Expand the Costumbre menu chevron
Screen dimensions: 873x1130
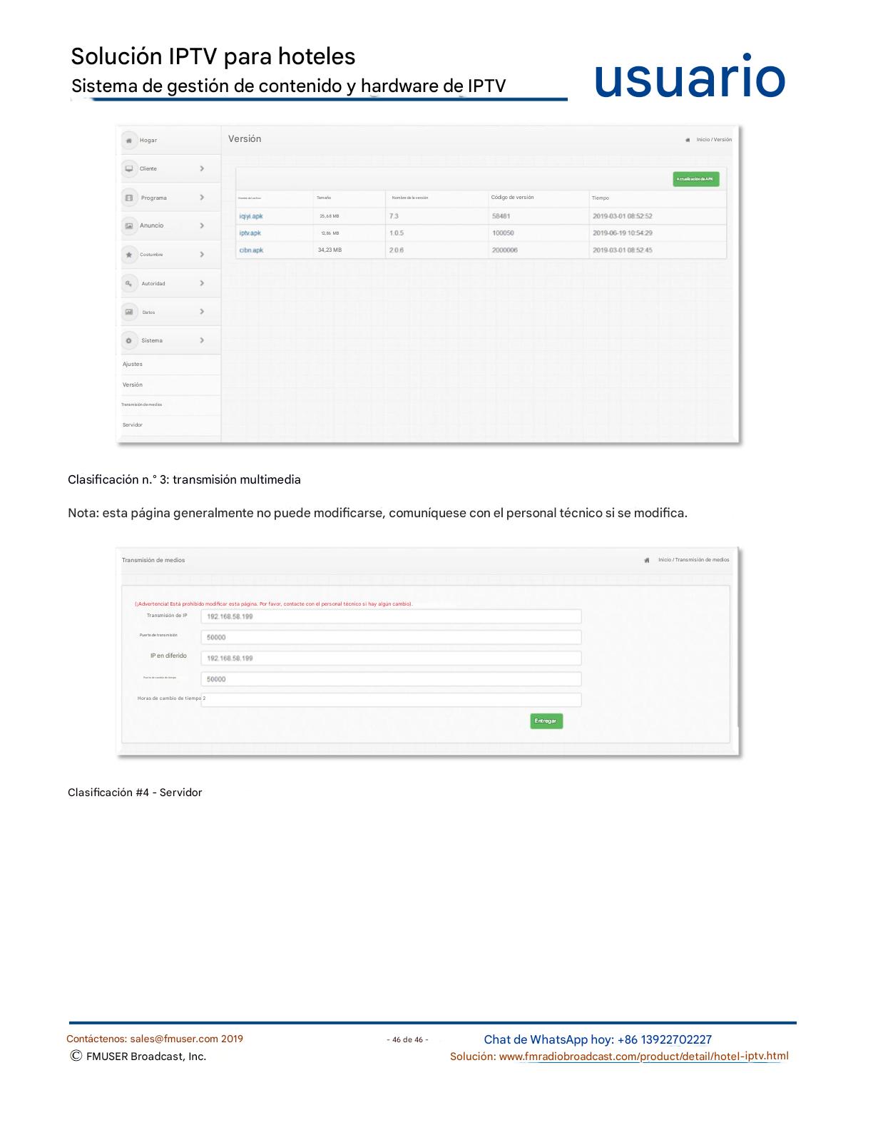tap(202, 255)
